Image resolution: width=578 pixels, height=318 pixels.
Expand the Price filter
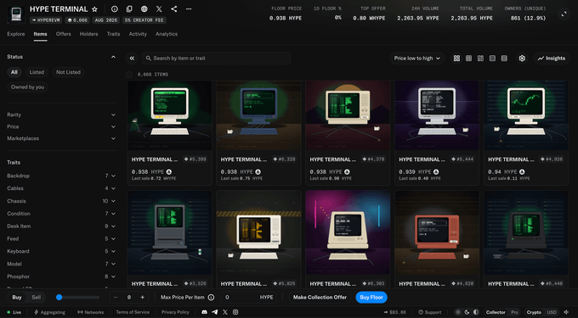pos(61,126)
